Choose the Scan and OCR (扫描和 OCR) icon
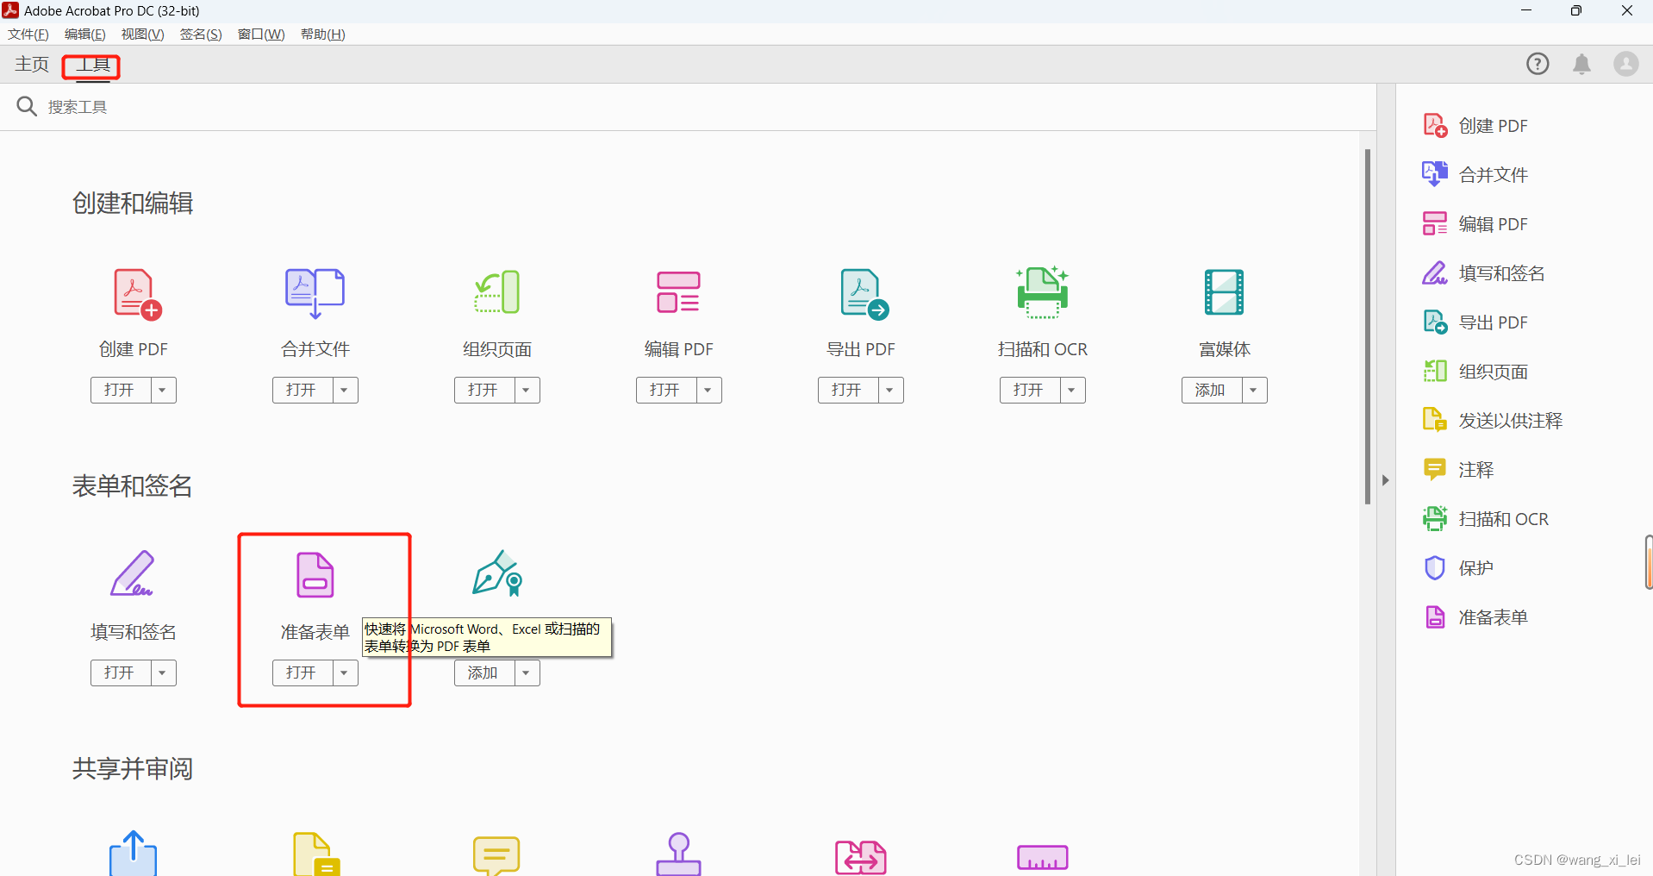This screenshot has height=876, width=1653. point(1043,292)
